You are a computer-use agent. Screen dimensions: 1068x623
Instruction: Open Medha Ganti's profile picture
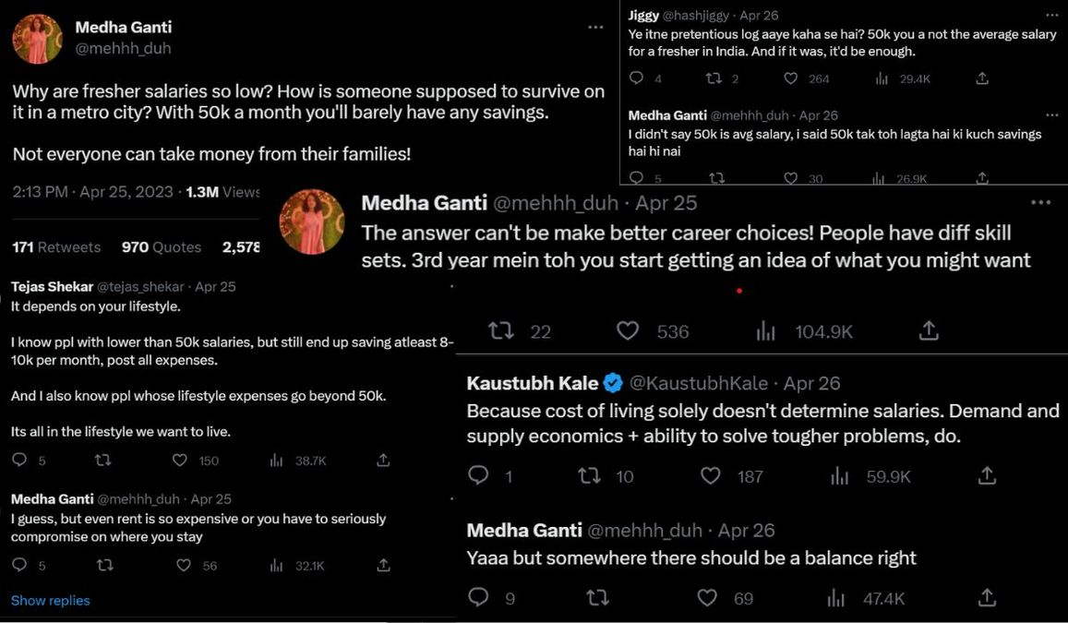point(37,38)
